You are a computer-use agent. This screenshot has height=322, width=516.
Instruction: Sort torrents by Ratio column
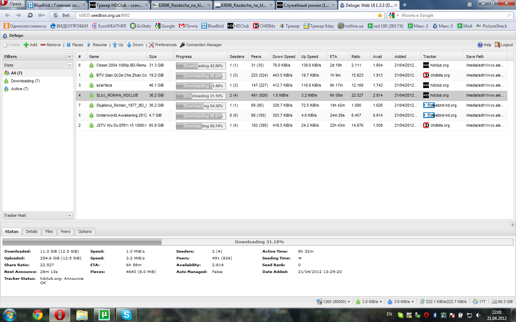360,57
